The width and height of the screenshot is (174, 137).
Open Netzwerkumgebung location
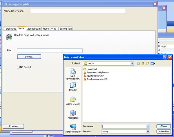(73, 129)
